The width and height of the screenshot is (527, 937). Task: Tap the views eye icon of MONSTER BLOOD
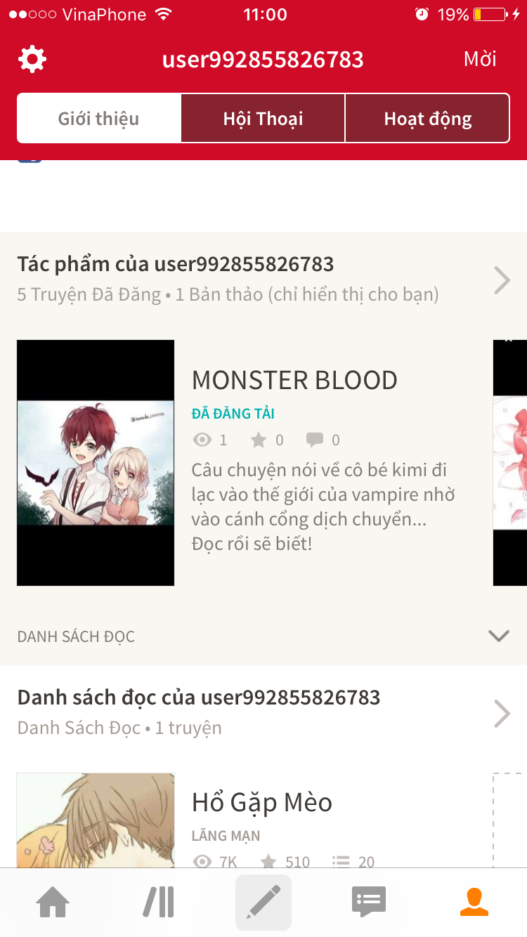(202, 440)
